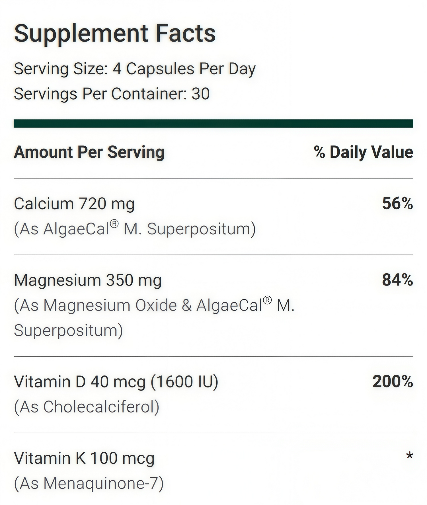Click the As Menaquinone-7 note

[x=89, y=483]
